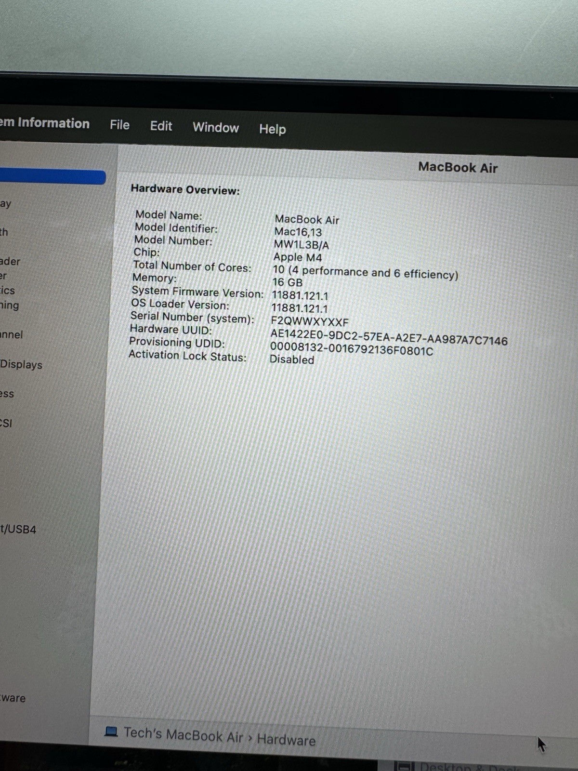Click the "Hardware Overview:" heading
Image resolution: width=578 pixels, height=771 pixels.
point(185,189)
